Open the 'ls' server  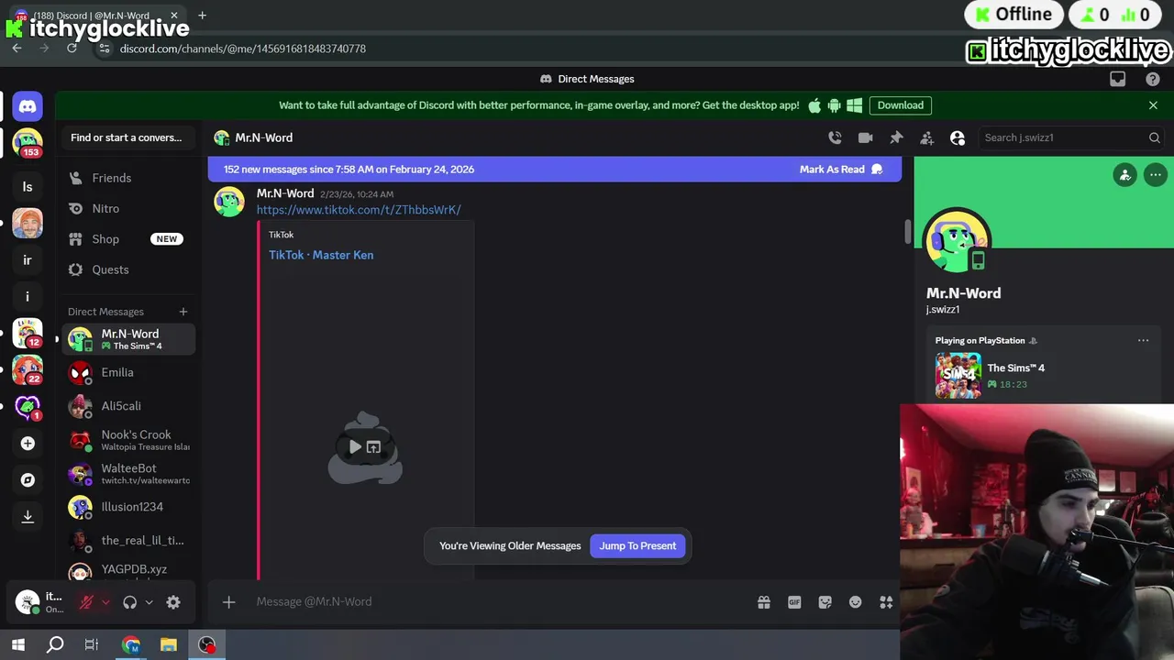tap(28, 187)
